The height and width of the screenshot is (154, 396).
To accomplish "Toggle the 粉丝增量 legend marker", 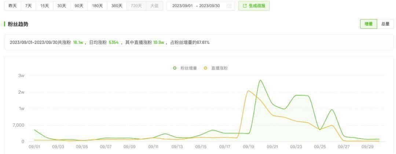I will coord(175,68).
